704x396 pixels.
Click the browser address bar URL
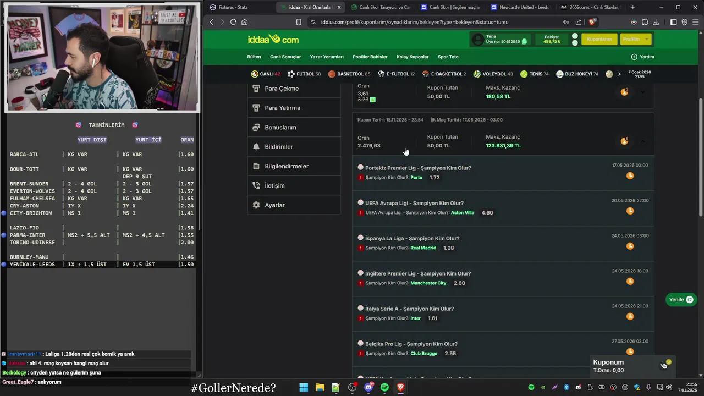pyautogui.click(x=415, y=22)
